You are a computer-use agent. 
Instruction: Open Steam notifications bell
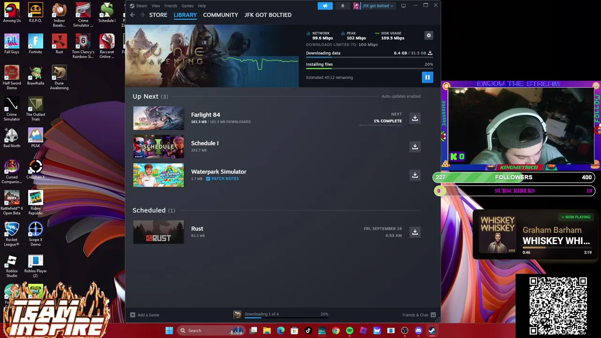pos(342,6)
